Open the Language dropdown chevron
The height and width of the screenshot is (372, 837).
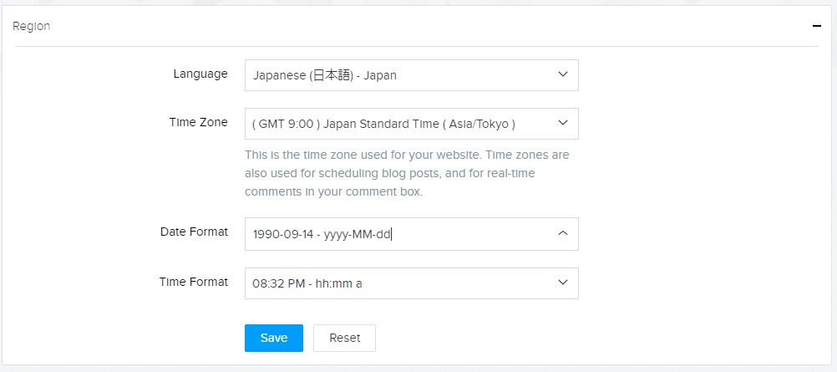pyautogui.click(x=563, y=74)
